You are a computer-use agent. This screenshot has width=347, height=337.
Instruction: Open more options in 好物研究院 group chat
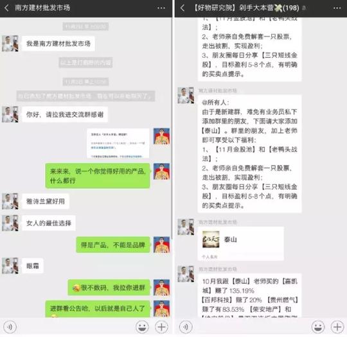tap(337, 8)
